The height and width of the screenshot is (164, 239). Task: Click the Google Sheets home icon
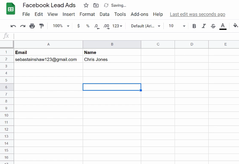[x=11, y=9]
